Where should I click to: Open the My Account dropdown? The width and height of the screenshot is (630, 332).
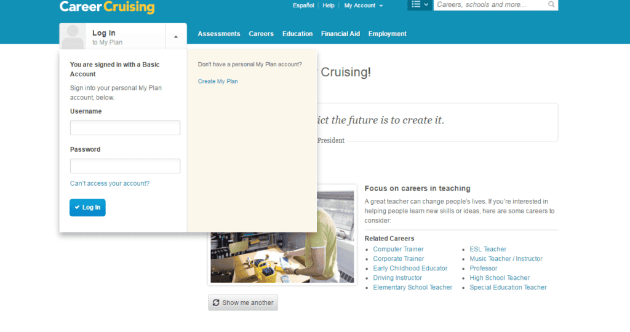[x=364, y=5]
